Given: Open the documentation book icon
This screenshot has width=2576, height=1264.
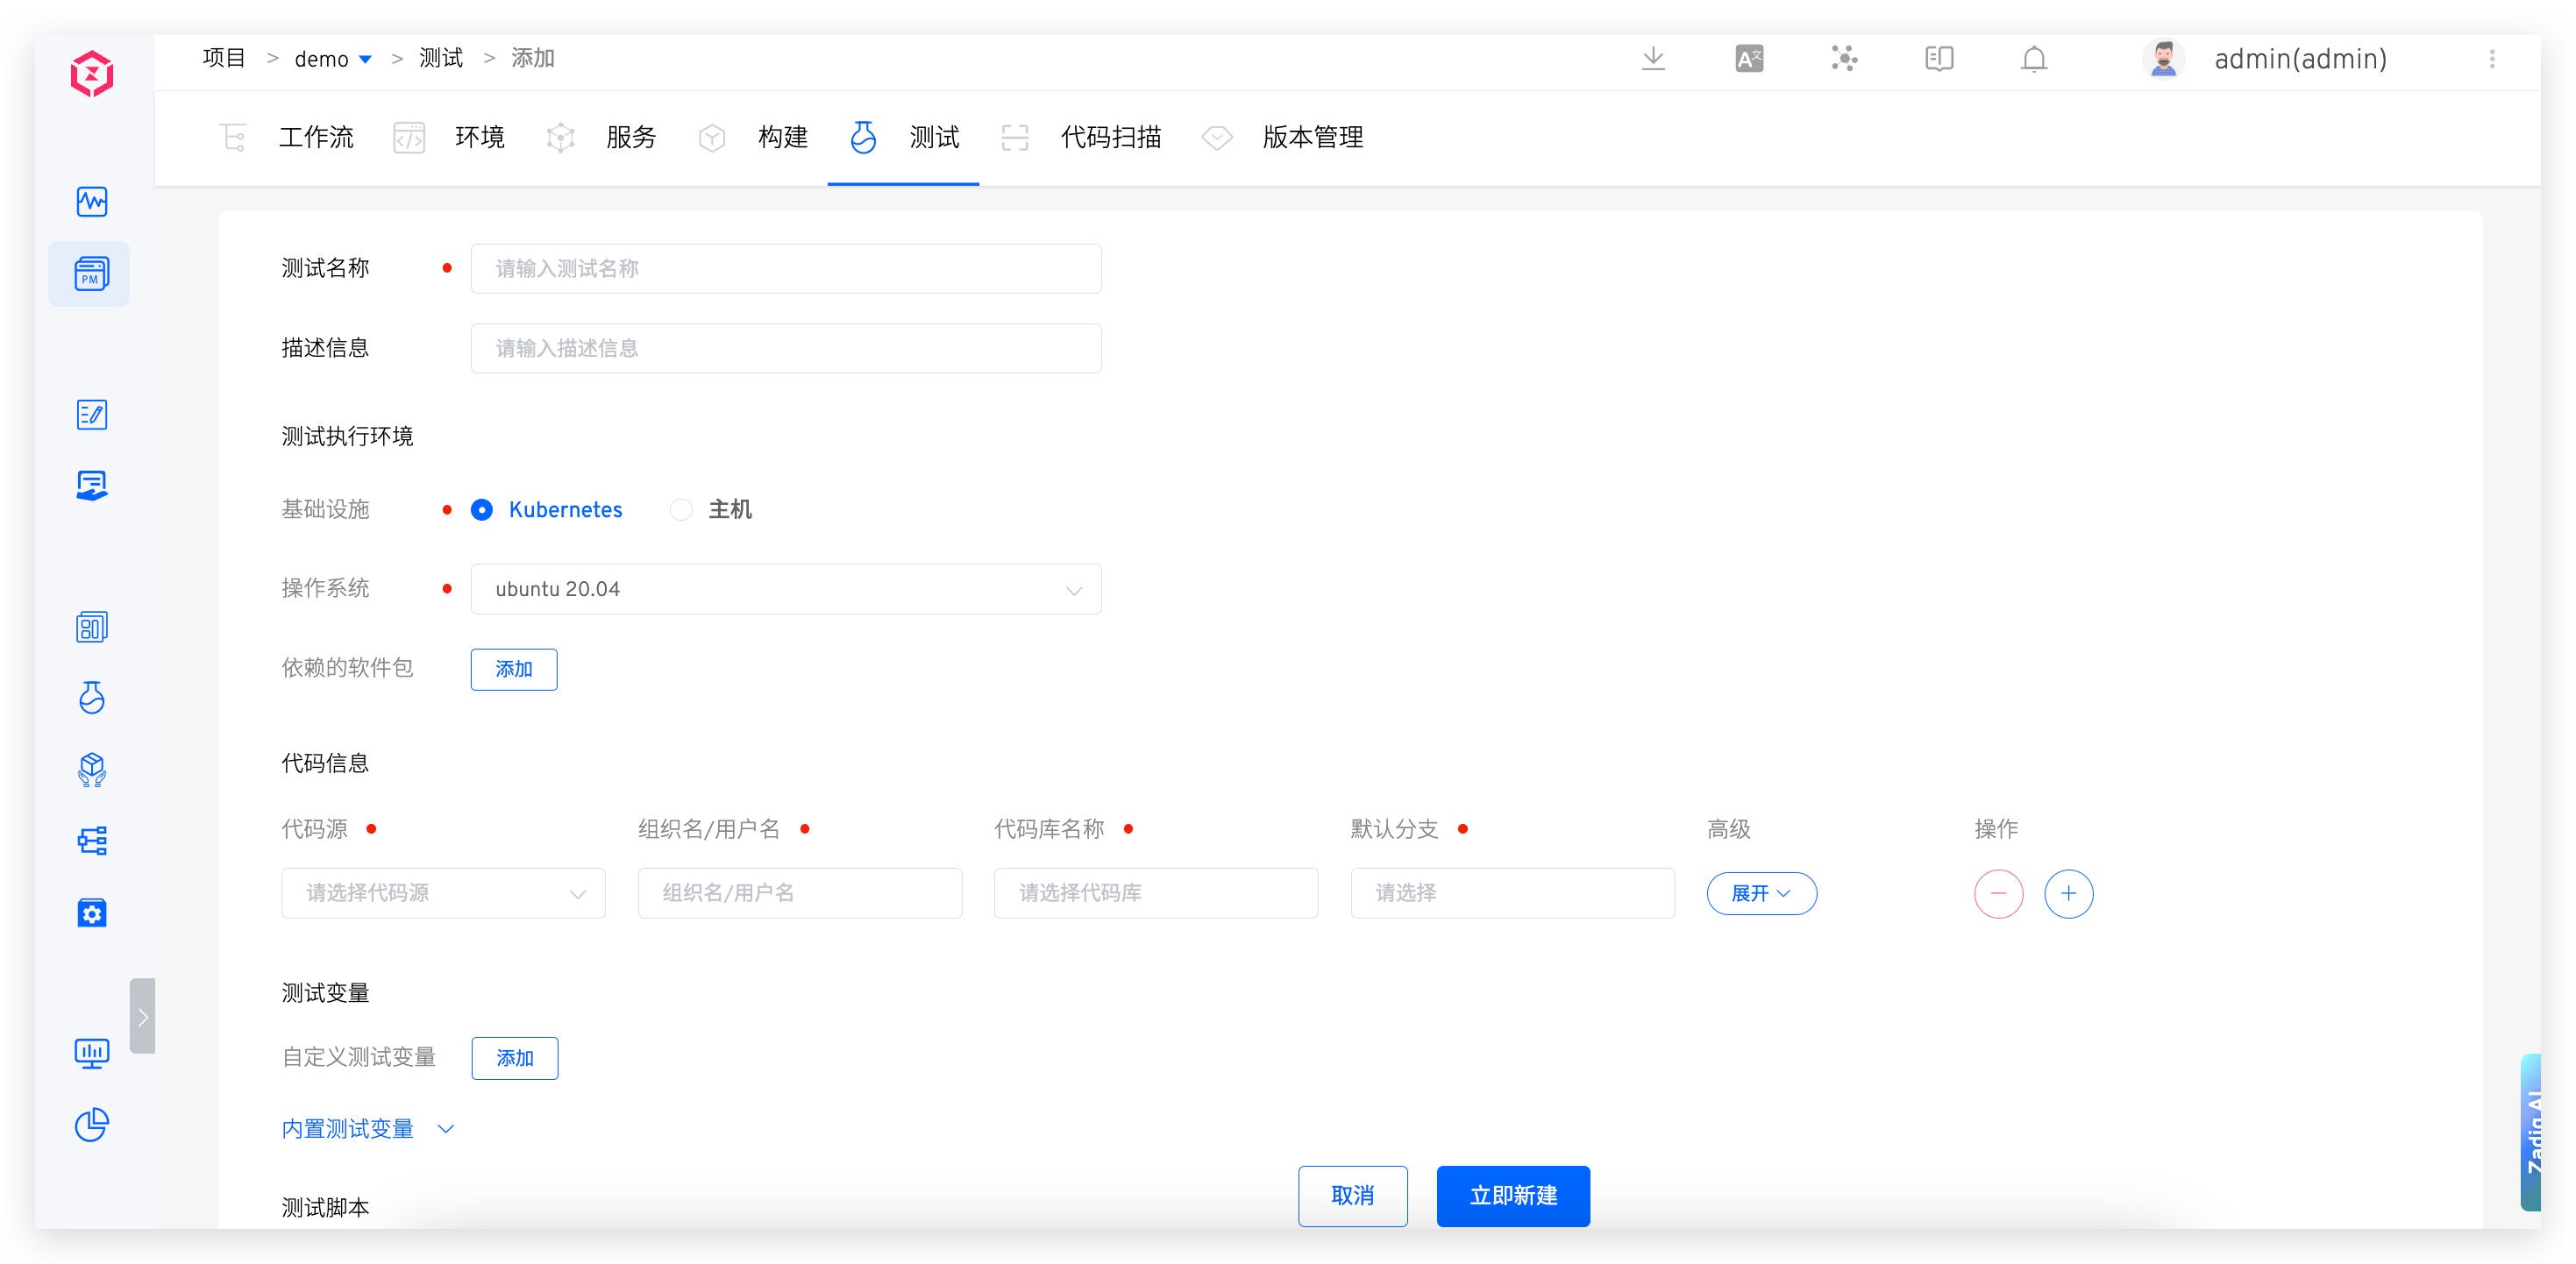Looking at the screenshot, I should (1940, 59).
